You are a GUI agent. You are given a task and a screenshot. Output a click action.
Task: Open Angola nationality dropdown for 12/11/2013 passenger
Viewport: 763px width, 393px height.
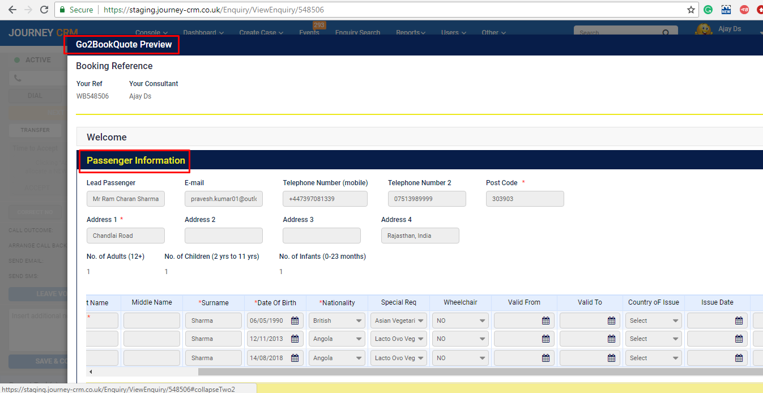[x=337, y=339]
